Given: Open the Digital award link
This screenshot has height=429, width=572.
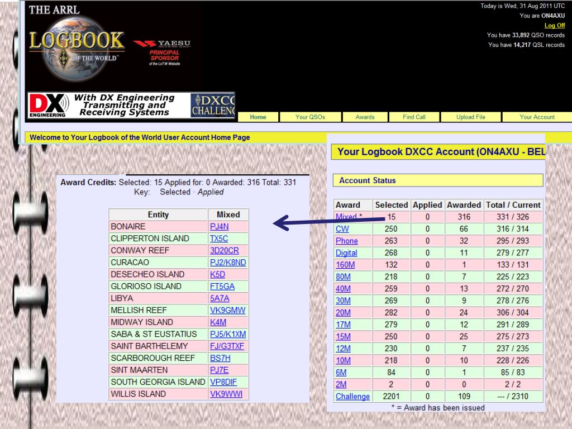Looking at the screenshot, I should 346,253.
